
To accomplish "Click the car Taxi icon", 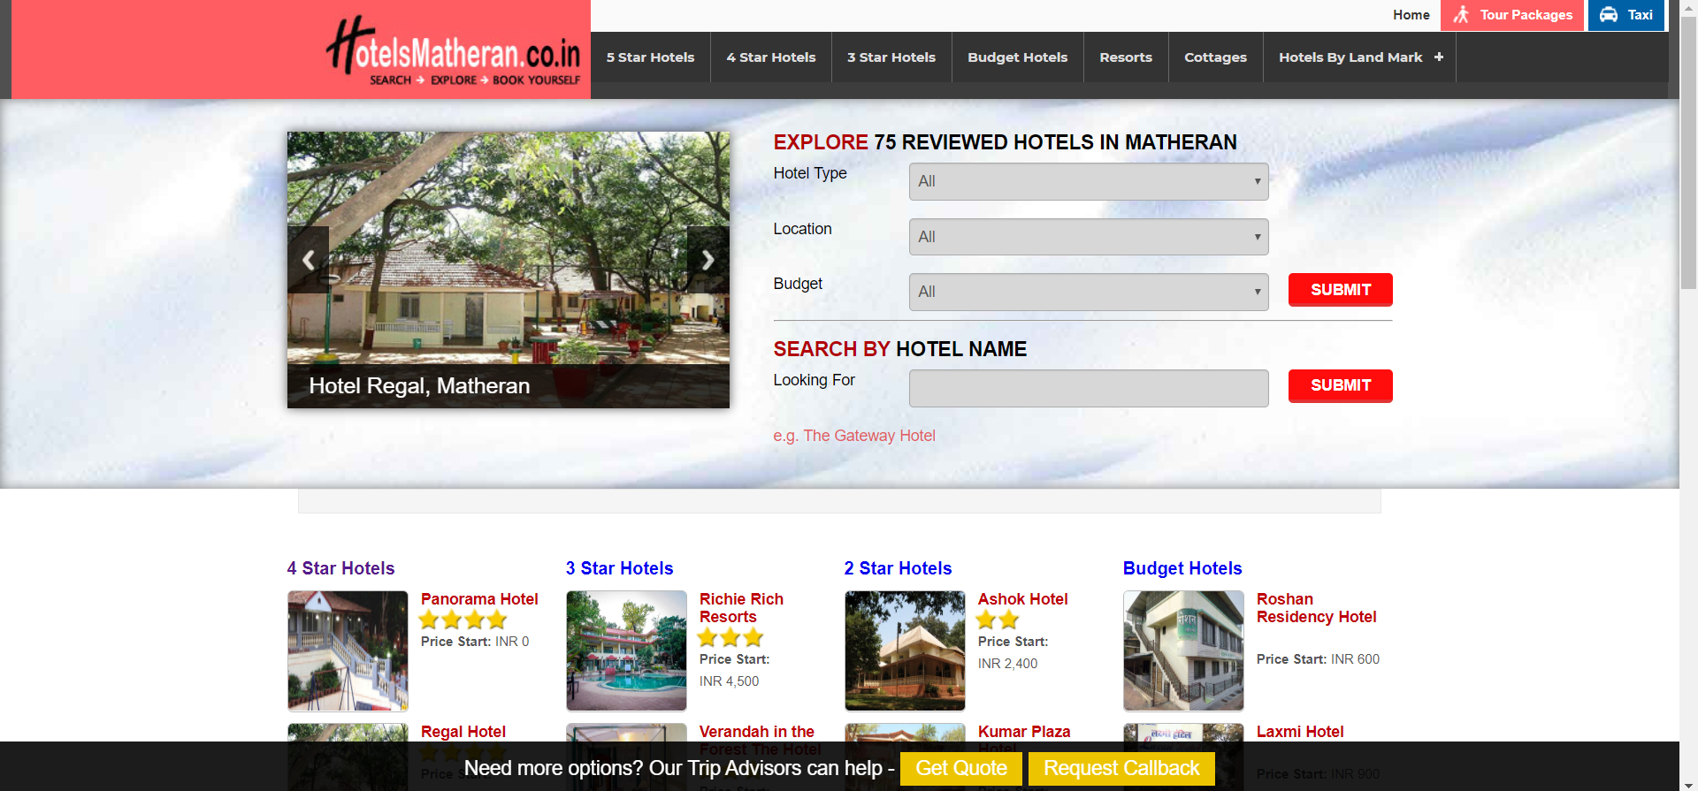I will [1609, 15].
